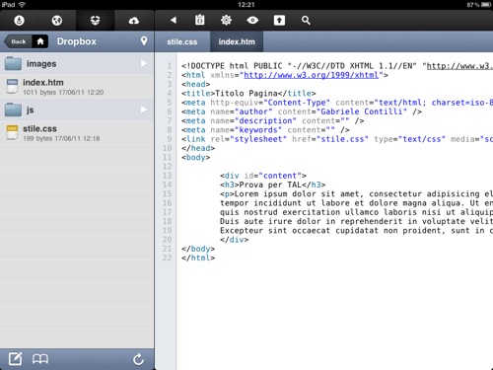Open editor settings gear icon
Viewport: 493px width, 370px height.
click(226, 20)
